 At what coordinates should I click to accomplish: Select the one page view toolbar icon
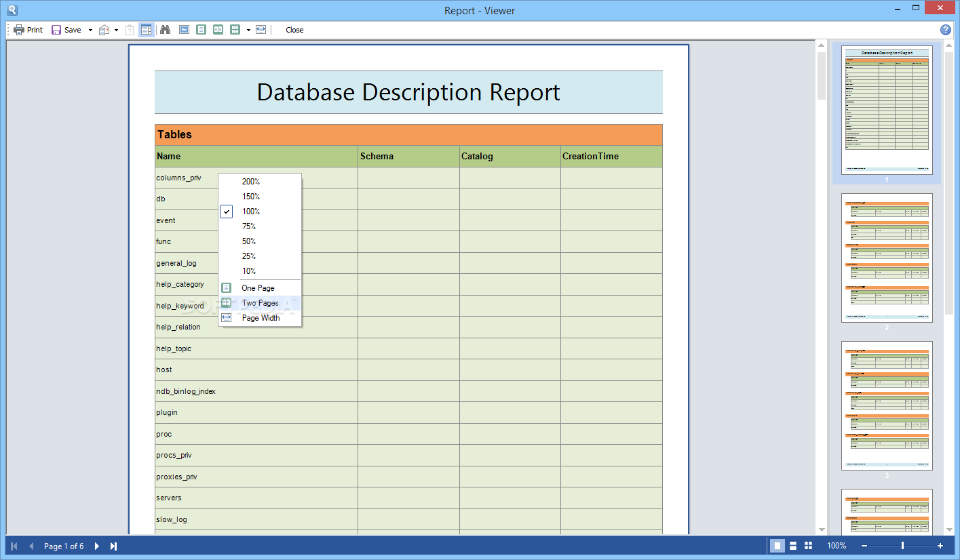click(201, 30)
